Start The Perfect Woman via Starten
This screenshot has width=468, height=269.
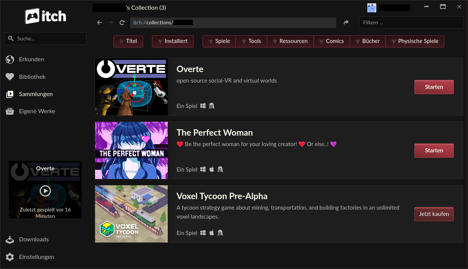pyautogui.click(x=434, y=151)
